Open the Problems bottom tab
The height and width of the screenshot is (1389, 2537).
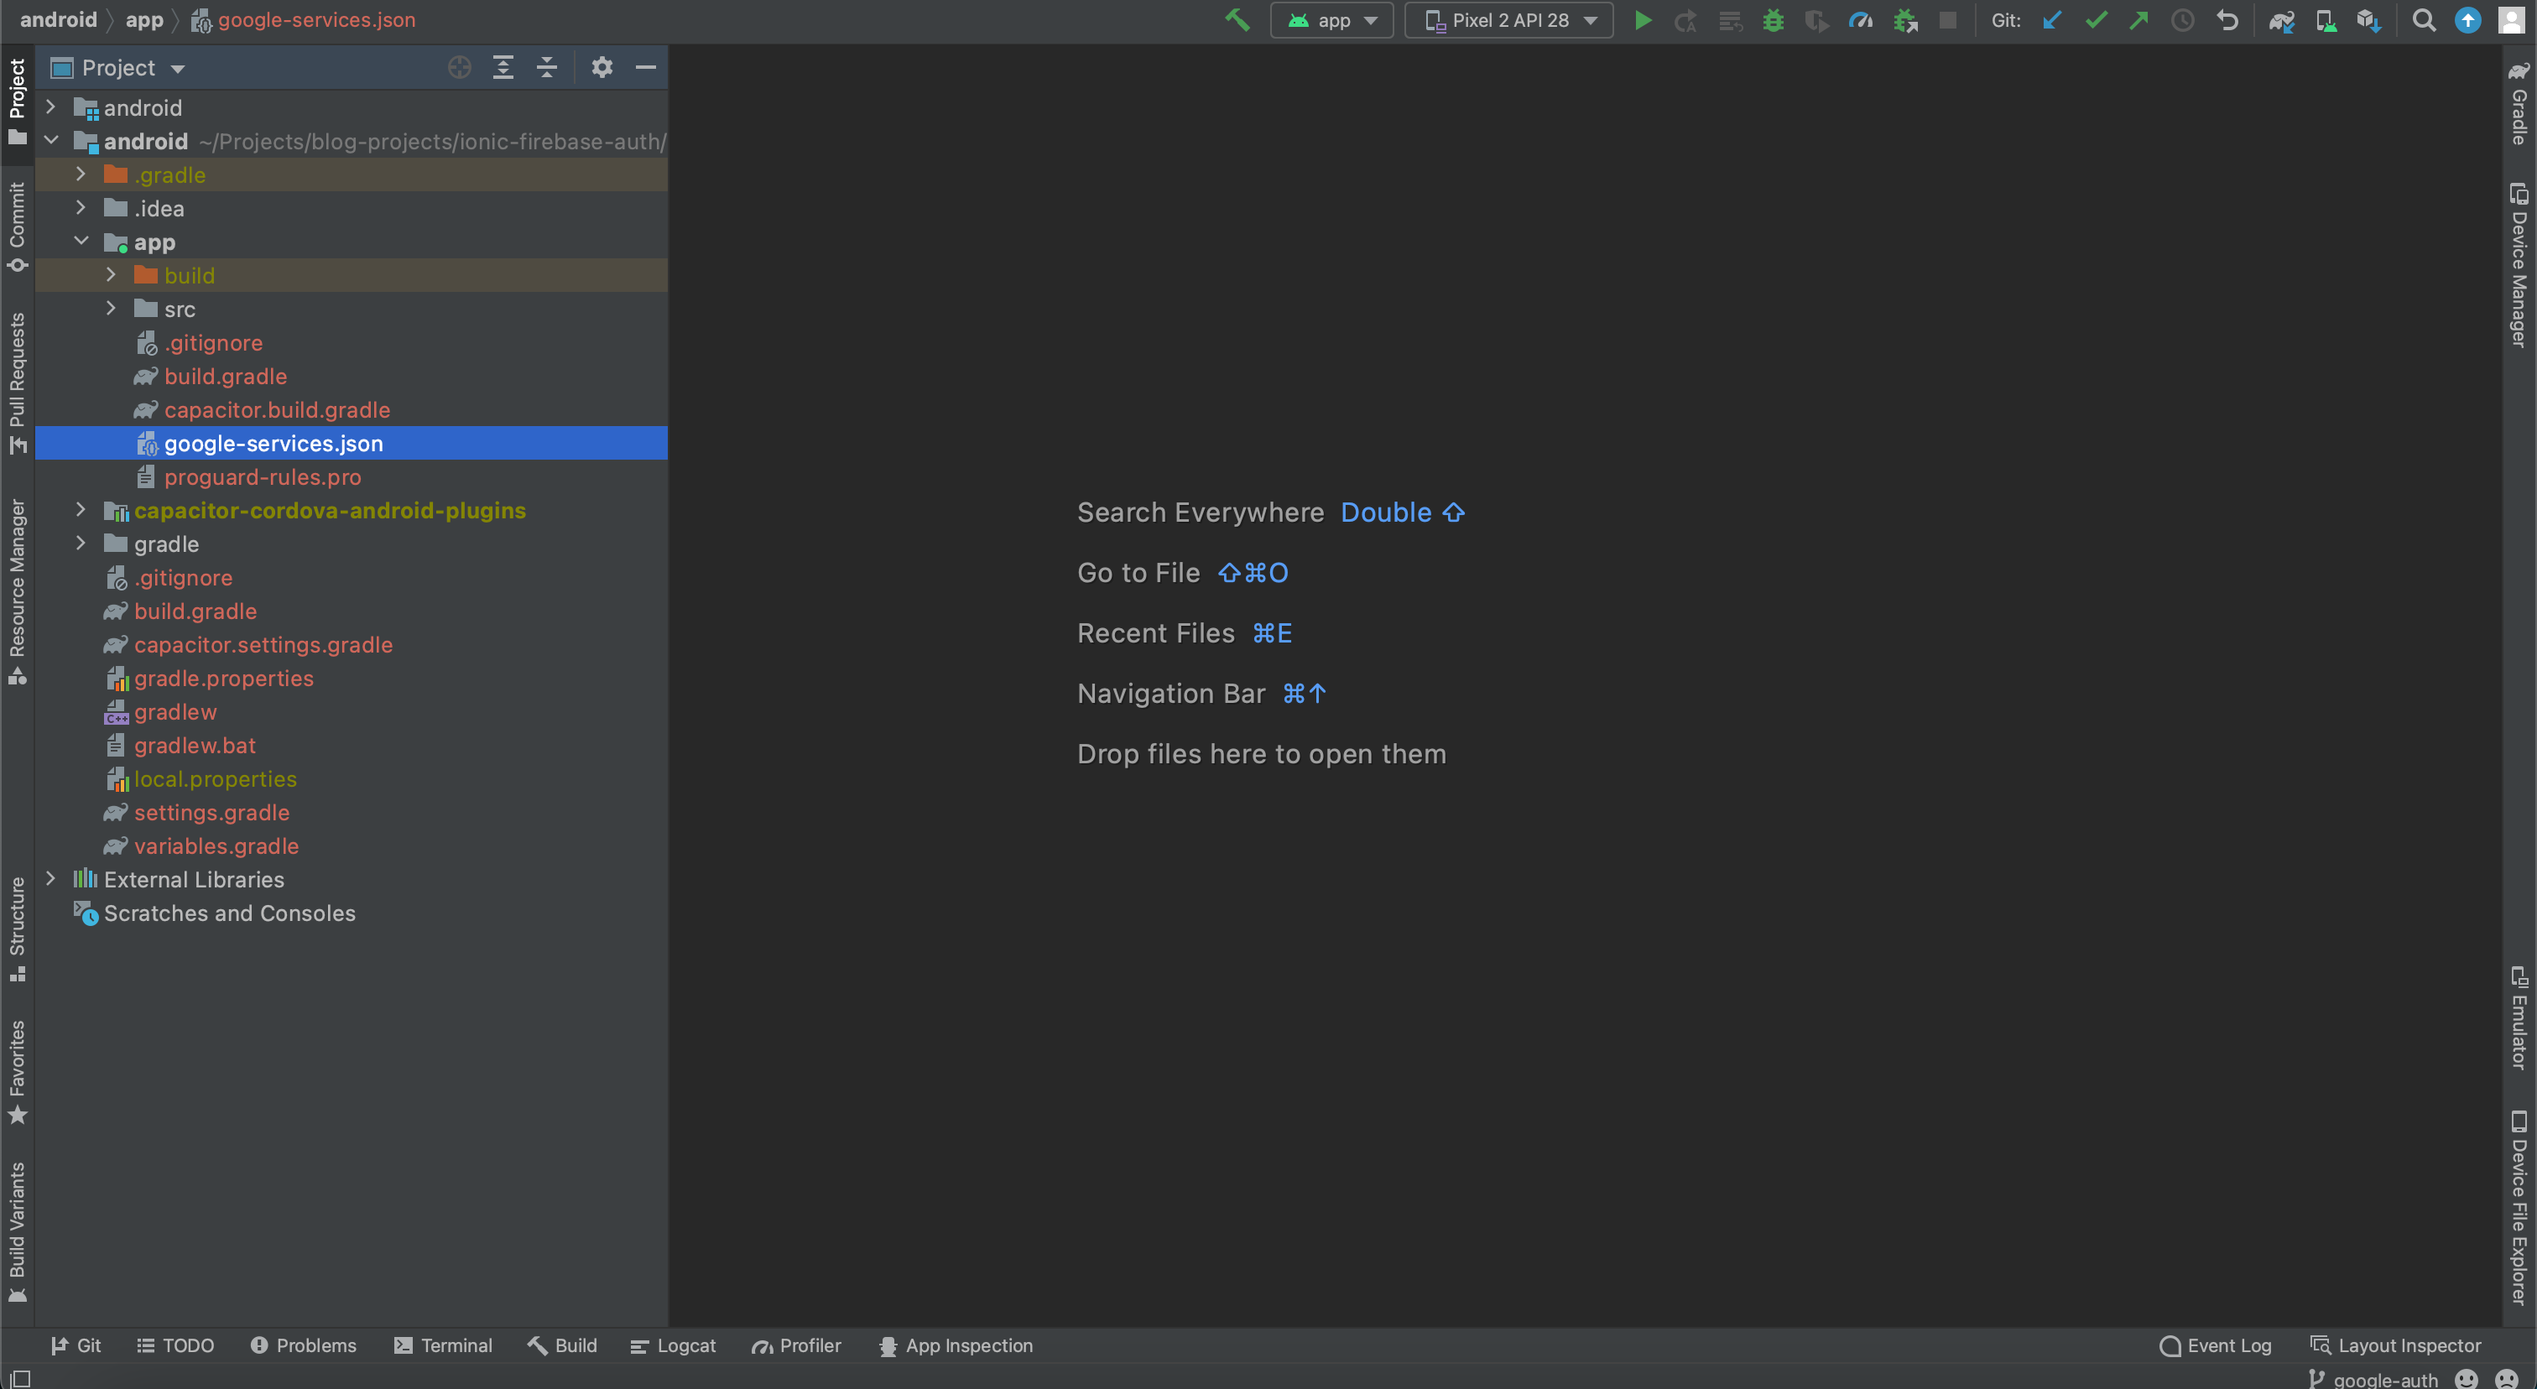point(304,1345)
